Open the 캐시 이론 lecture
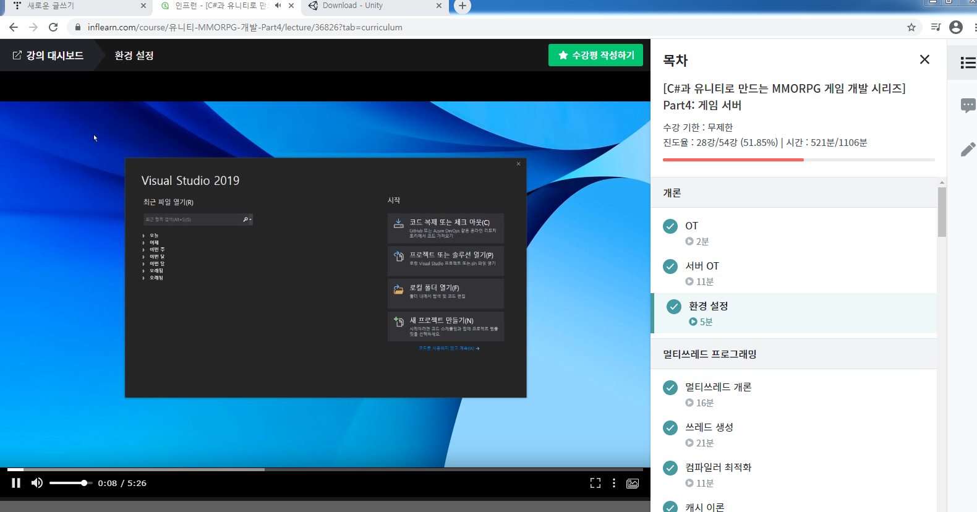Screen dimensions: 977x512 click(704, 507)
